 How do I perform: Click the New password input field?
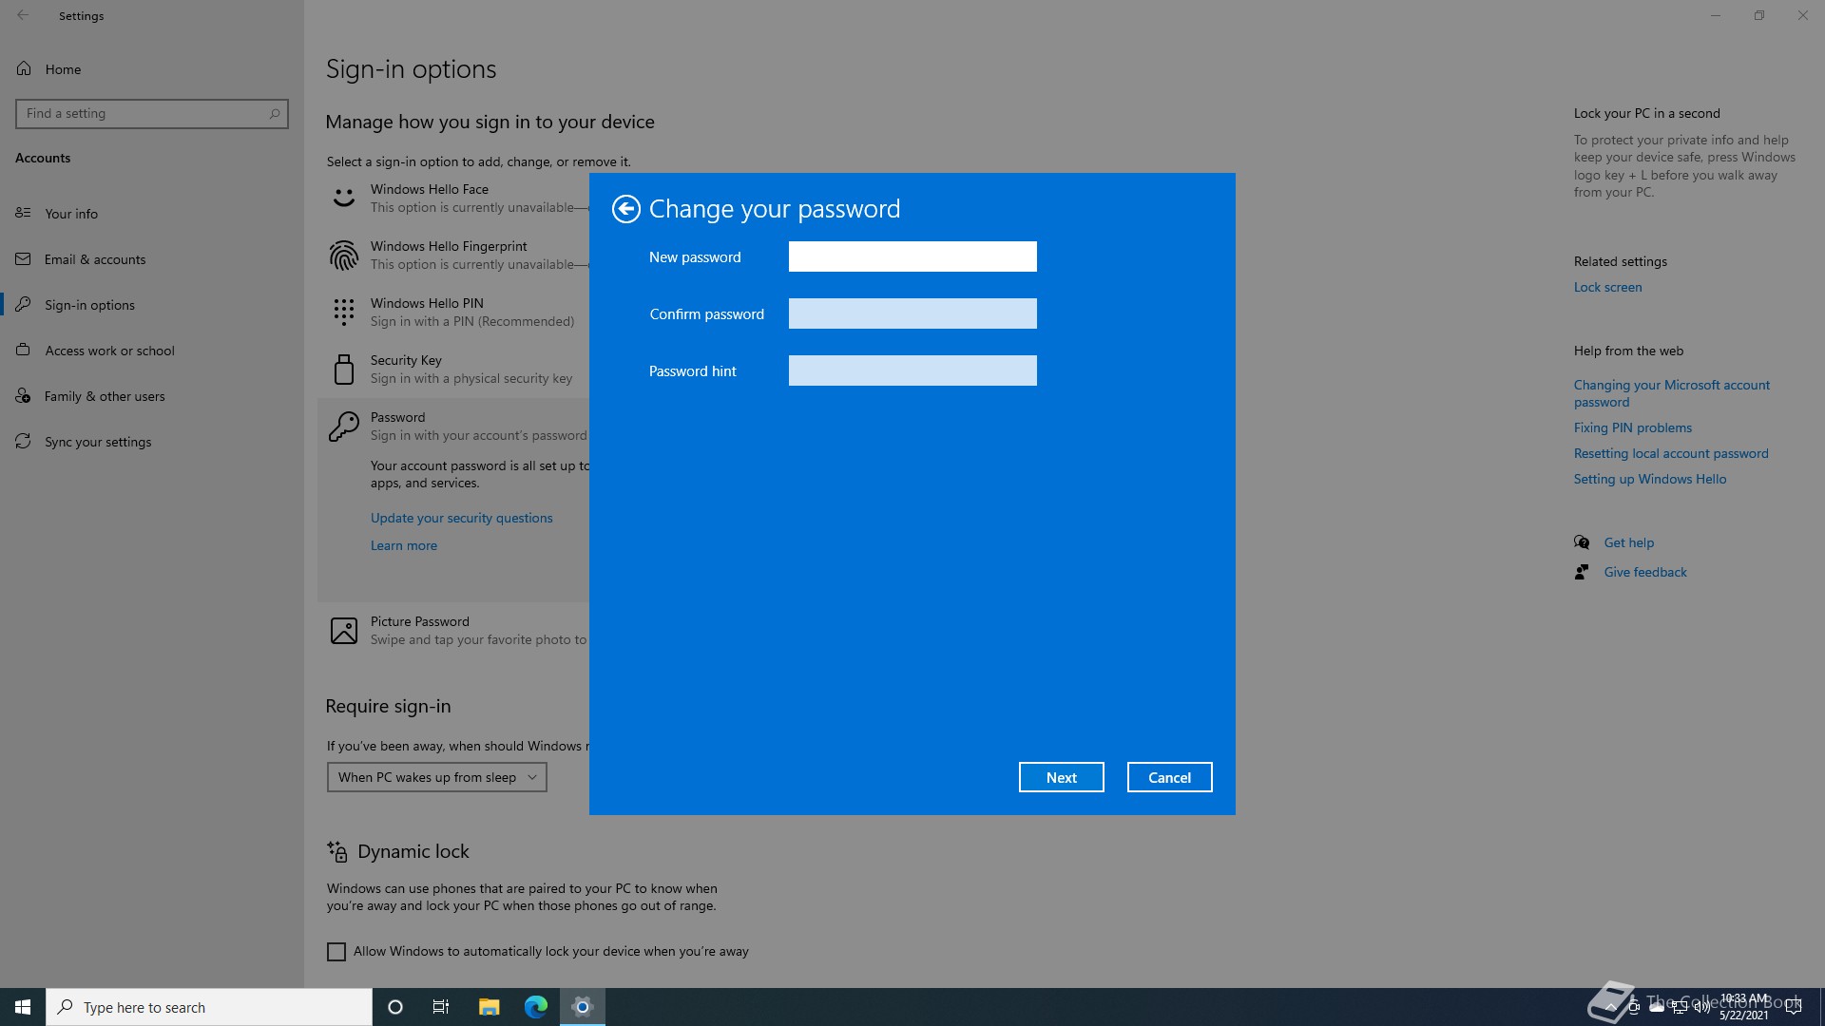(912, 256)
